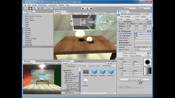This screenshot has height=98, width=175.
Task: Open the Projector component gear menu
Action: click(150, 31)
